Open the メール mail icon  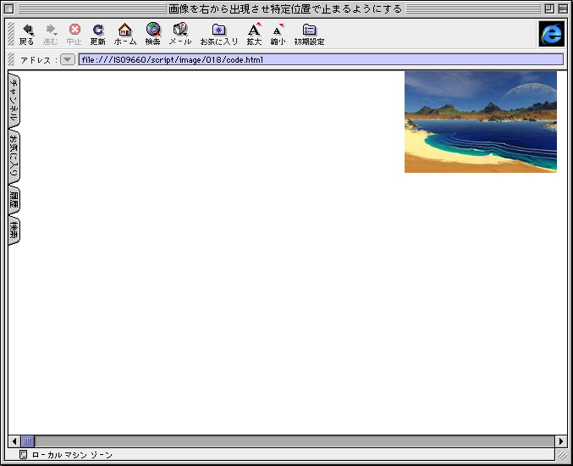(179, 35)
